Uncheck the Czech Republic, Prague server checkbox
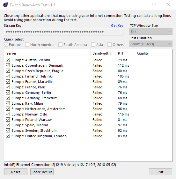This screenshot has height=179, width=176. (x=8, y=71)
